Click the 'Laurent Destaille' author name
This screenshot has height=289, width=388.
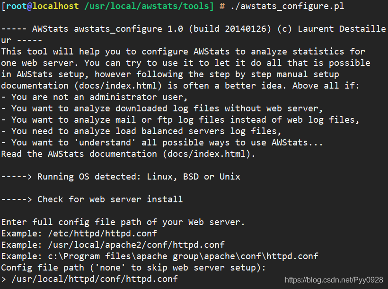(342, 29)
